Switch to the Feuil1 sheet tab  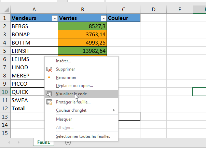point(43,142)
